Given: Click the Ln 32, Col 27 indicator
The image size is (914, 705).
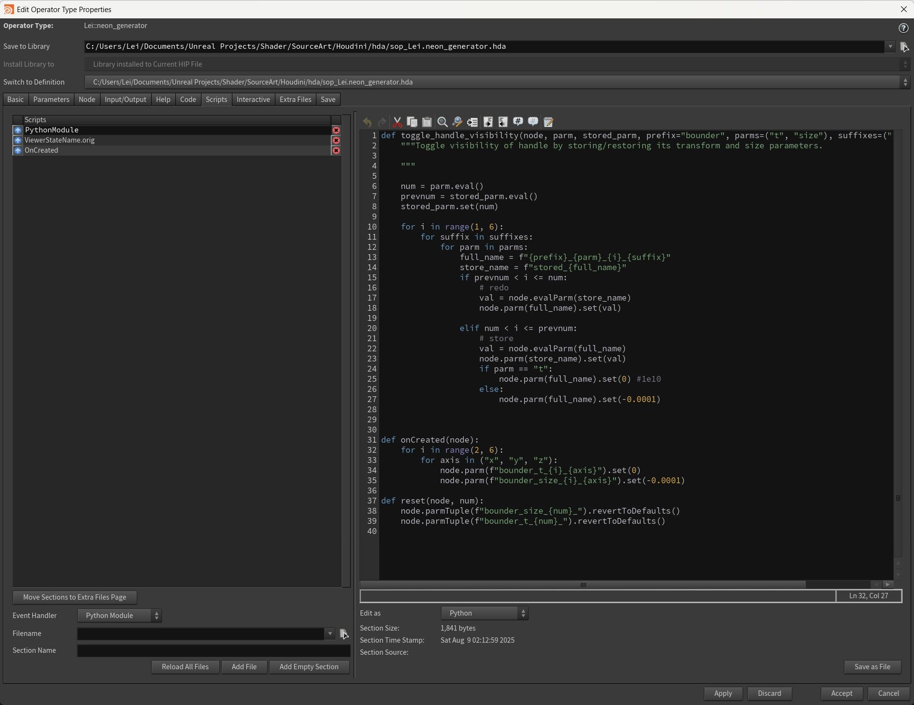Looking at the screenshot, I should [x=869, y=596].
